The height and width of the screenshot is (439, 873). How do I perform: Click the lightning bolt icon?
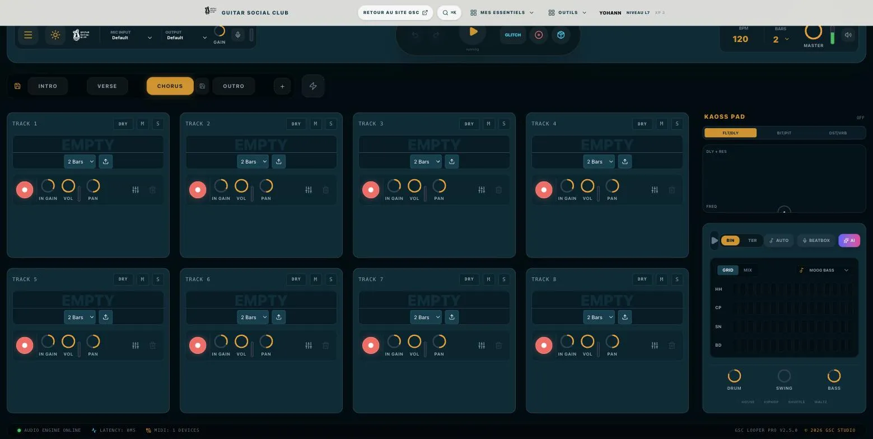click(313, 86)
